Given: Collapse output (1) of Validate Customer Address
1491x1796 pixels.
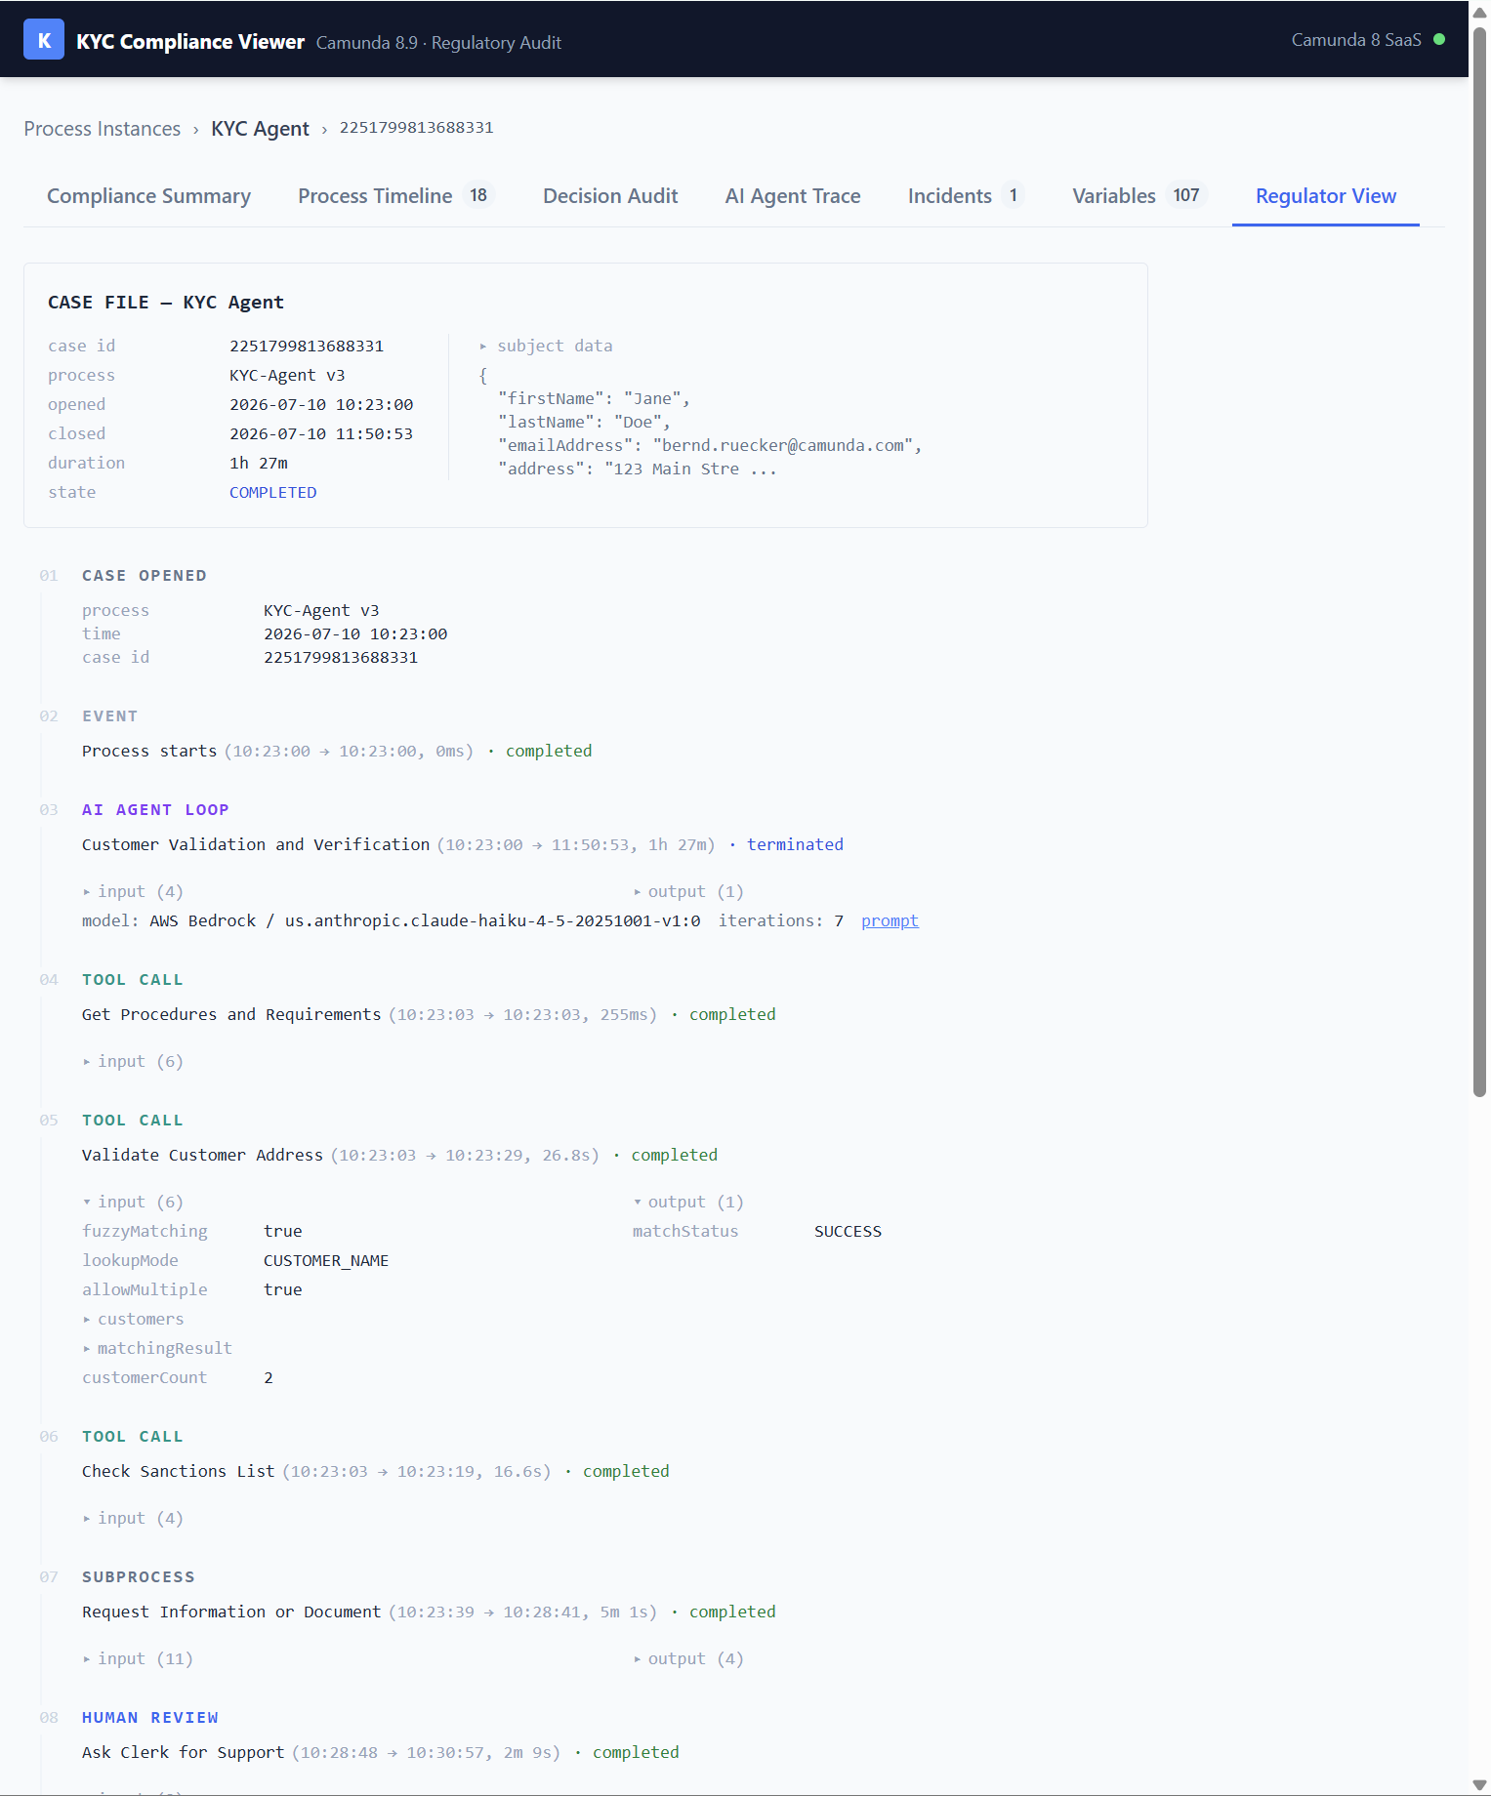Looking at the screenshot, I should click(x=688, y=1202).
